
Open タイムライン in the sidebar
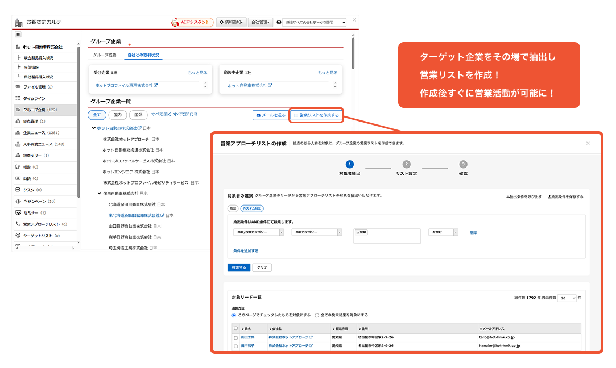point(34,98)
